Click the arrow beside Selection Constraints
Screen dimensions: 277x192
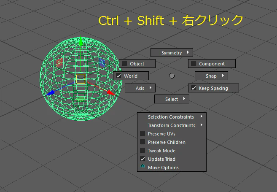point(202,116)
